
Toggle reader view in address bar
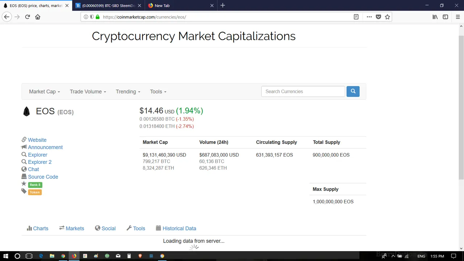click(356, 17)
